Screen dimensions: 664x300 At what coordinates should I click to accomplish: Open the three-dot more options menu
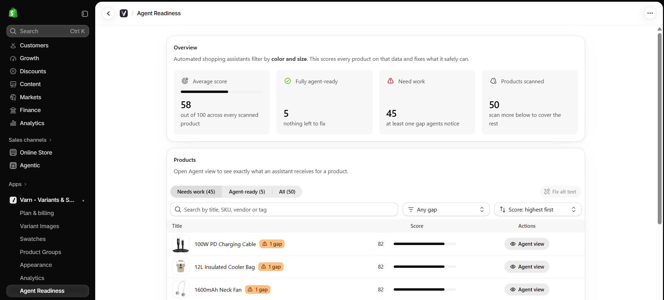pos(650,13)
